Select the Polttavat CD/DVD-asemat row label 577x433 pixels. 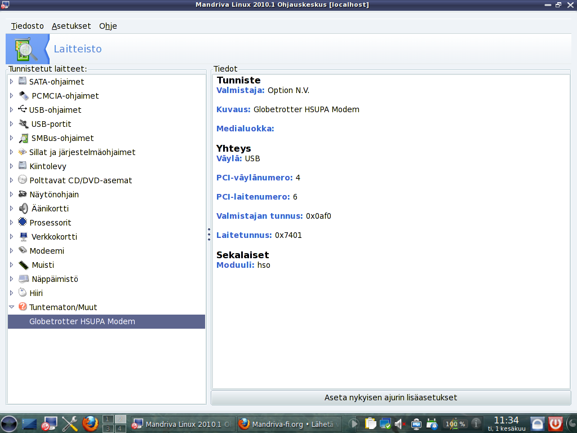pyautogui.click(x=81, y=180)
